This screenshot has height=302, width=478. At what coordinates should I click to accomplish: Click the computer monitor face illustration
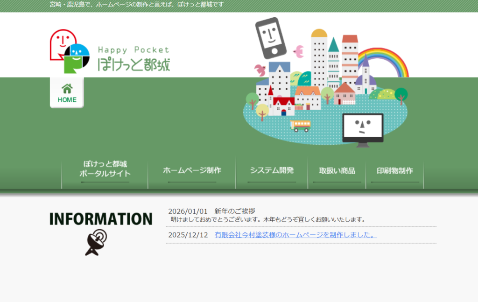pos(363,128)
